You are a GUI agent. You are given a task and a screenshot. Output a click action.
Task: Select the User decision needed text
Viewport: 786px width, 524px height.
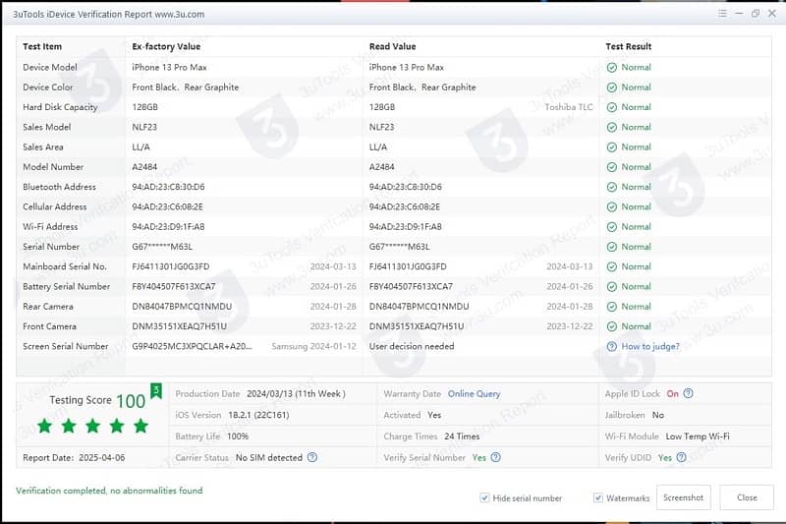[412, 346]
